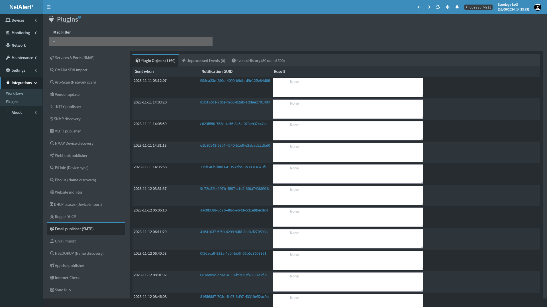Image resolution: width=547 pixels, height=307 pixels.
Task: Open Workflows under Integrations
Action: click(15, 93)
